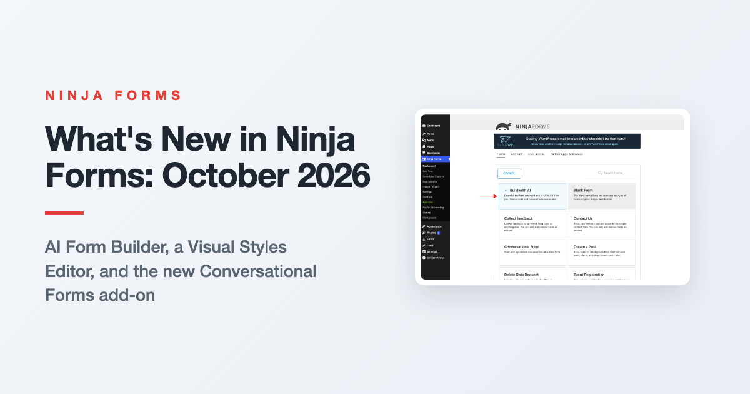
Task: Click the embedded Ninja Forms screenshot thumbnail
Action: tap(552, 197)
